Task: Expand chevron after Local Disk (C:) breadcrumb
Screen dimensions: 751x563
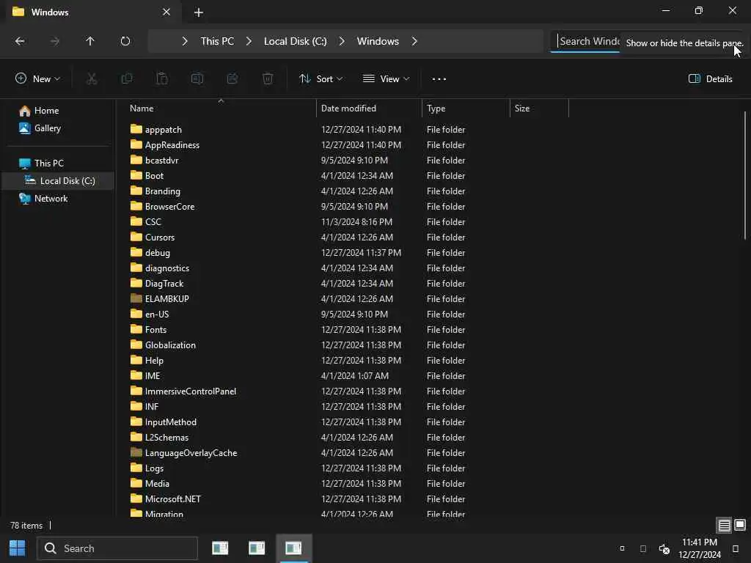Action: pyautogui.click(x=342, y=41)
